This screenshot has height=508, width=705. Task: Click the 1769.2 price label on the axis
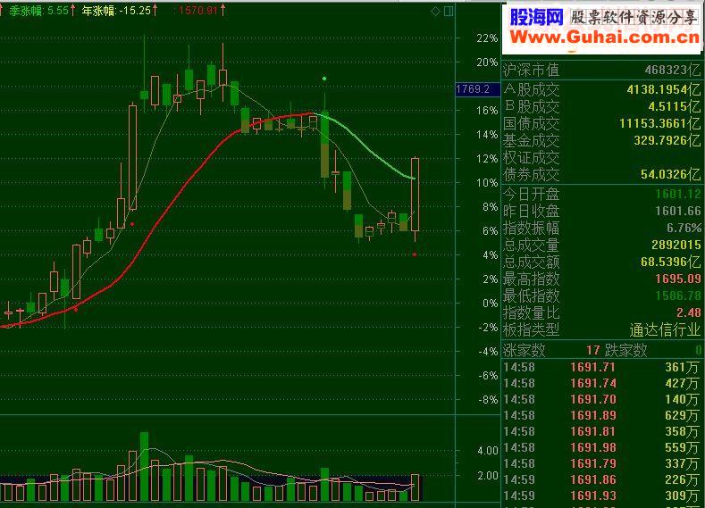point(477,89)
